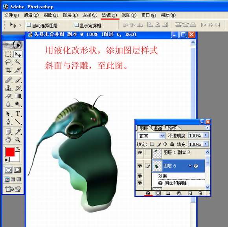Delete layer using trash icon
The image size is (228, 227).
click(x=200, y=193)
